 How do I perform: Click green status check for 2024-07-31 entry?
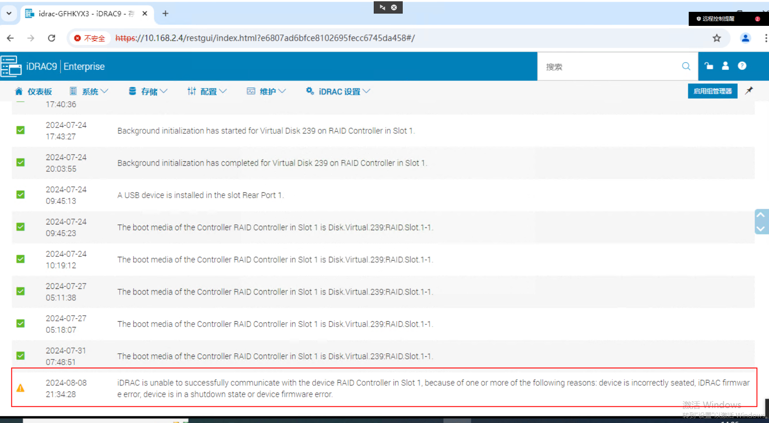point(21,355)
